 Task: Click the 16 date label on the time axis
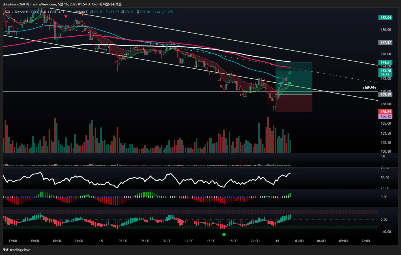[x=277, y=241]
